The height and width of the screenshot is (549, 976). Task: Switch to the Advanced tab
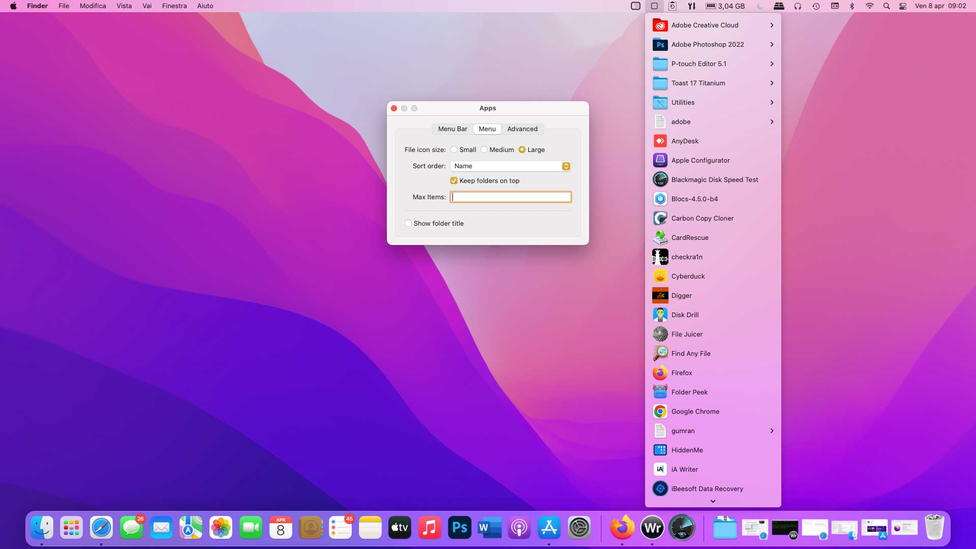[x=522, y=129]
